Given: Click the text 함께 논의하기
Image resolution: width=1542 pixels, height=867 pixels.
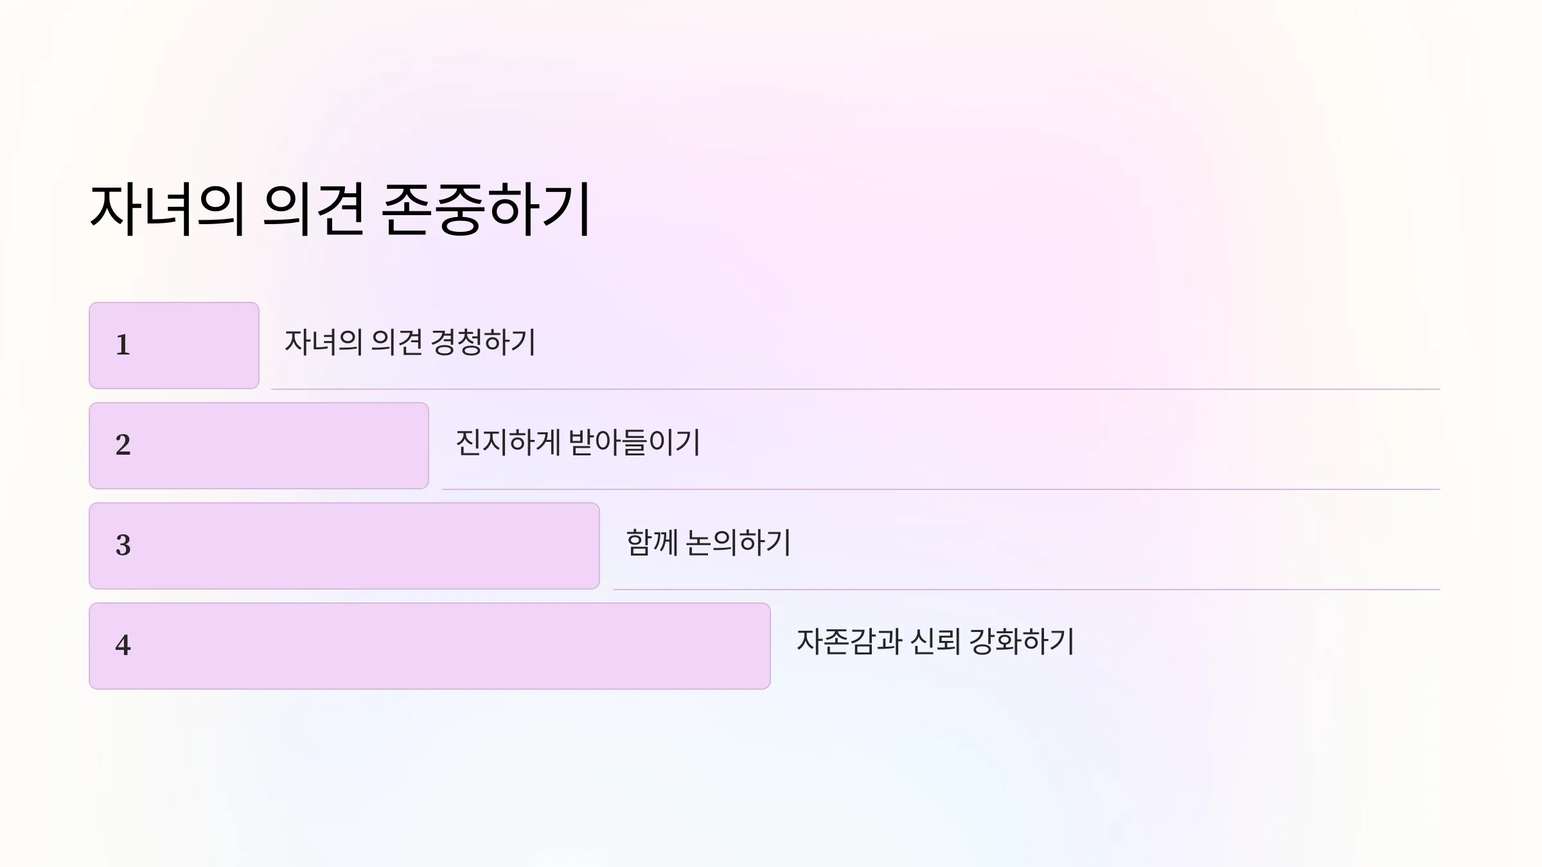Looking at the screenshot, I should click(x=708, y=543).
